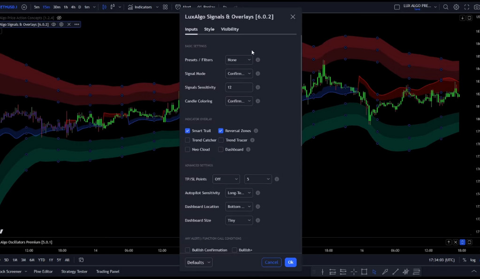This screenshot has width=480, height=279.
Task: Open Autopilot Sensitivity dropdown
Action: [239, 193]
